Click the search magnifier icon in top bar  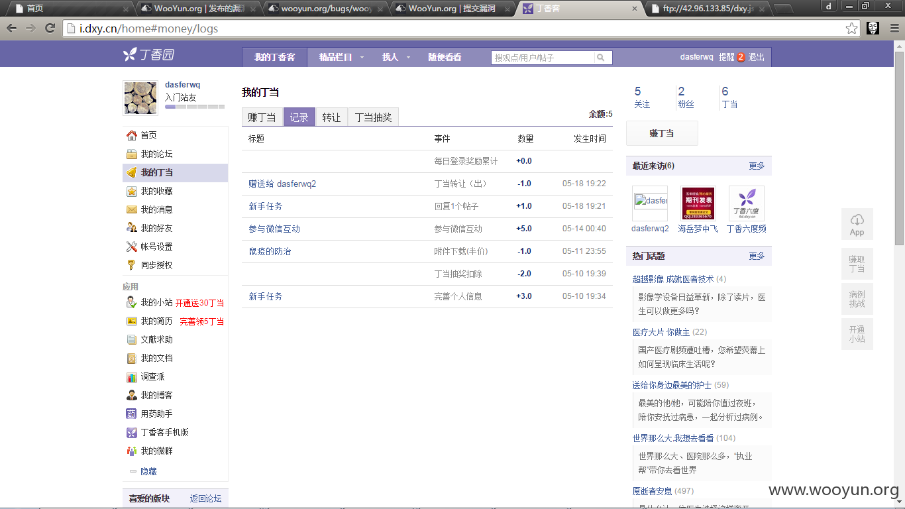point(601,58)
